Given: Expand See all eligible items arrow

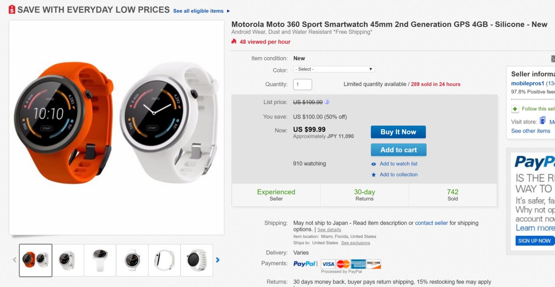Looking at the screenshot, I should point(229,11).
